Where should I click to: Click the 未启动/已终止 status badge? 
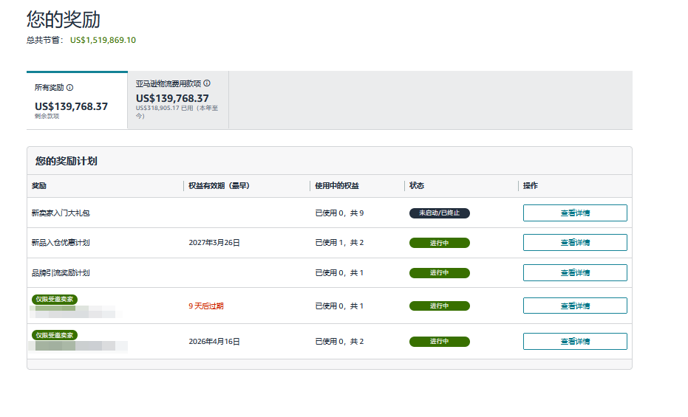(x=440, y=213)
